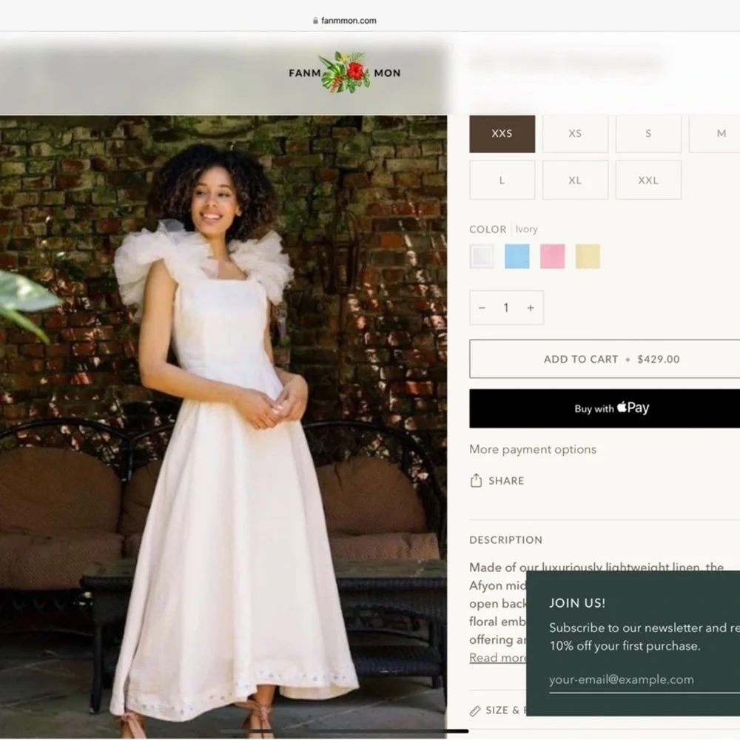Select the Ivory color swatch
Screen dimensions: 740x740
tap(482, 256)
